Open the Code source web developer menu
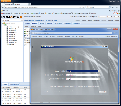 (83, 14)
